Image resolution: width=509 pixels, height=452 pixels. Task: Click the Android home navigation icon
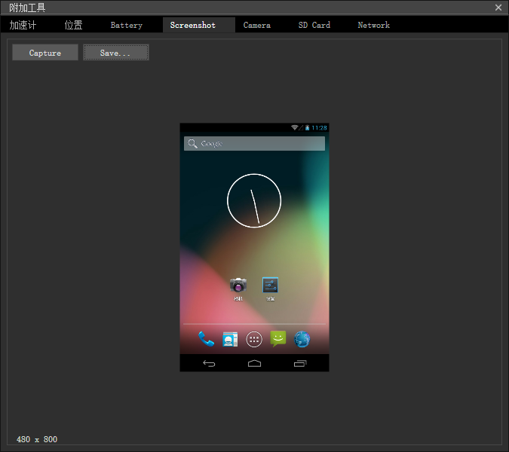254,364
